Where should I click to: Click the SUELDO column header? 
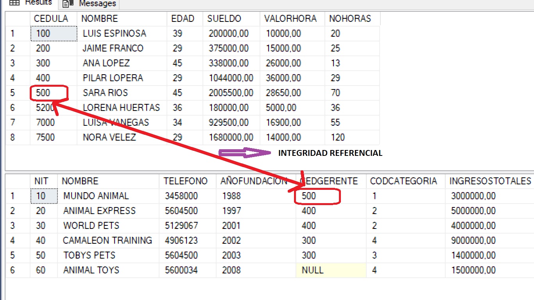point(231,18)
